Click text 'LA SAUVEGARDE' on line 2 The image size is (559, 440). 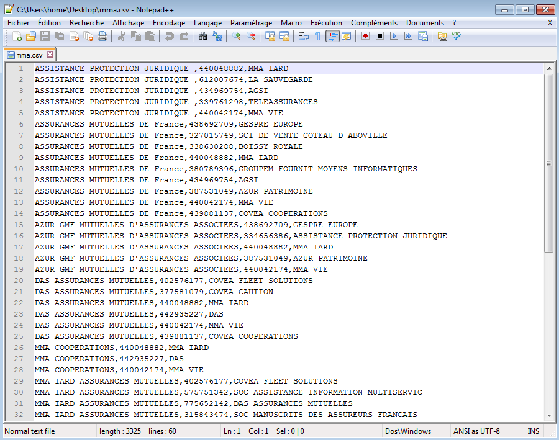pos(281,79)
